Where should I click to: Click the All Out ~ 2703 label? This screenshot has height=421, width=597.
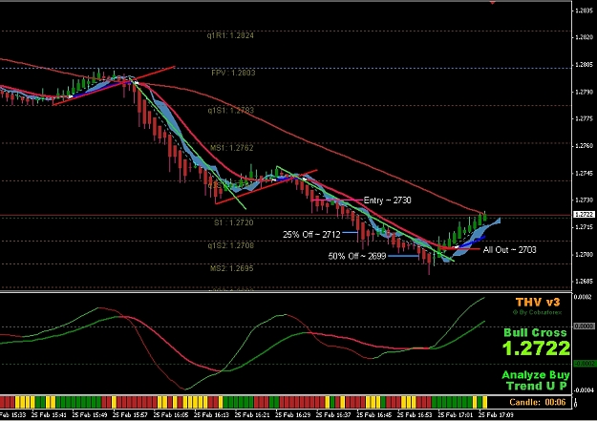click(x=509, y=250)
